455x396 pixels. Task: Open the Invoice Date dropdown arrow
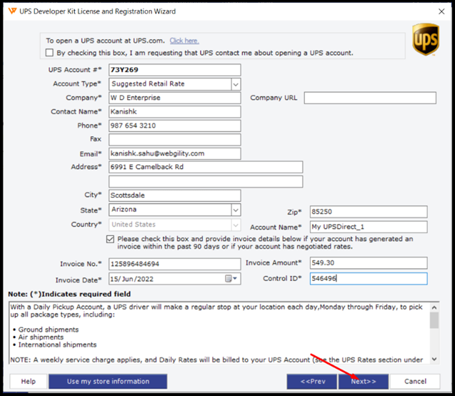tap(235, 279)
